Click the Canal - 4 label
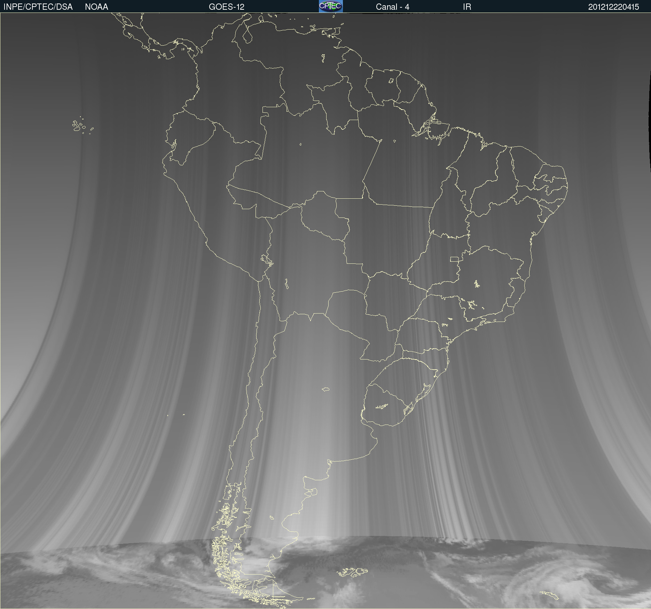Viewport: 651px width, 609px height. coord(392,7)
